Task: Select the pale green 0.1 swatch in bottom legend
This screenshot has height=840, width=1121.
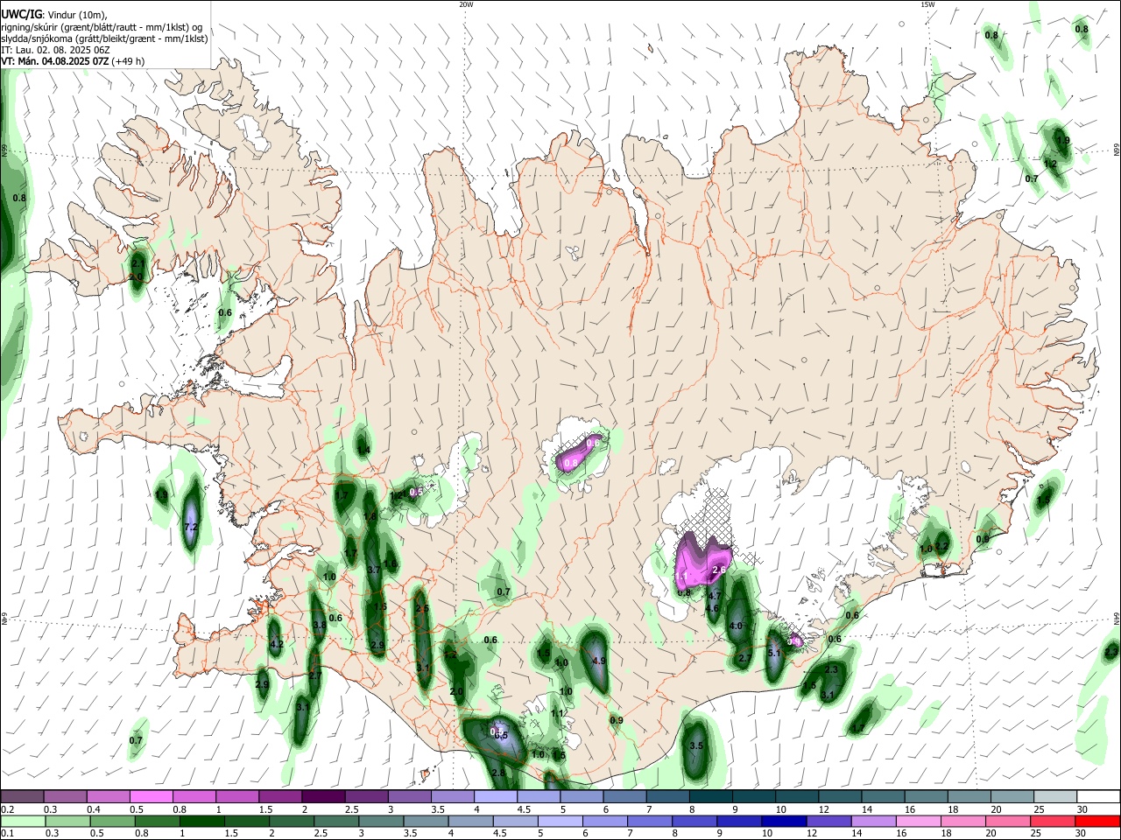Action: click(x=23, y=821)
